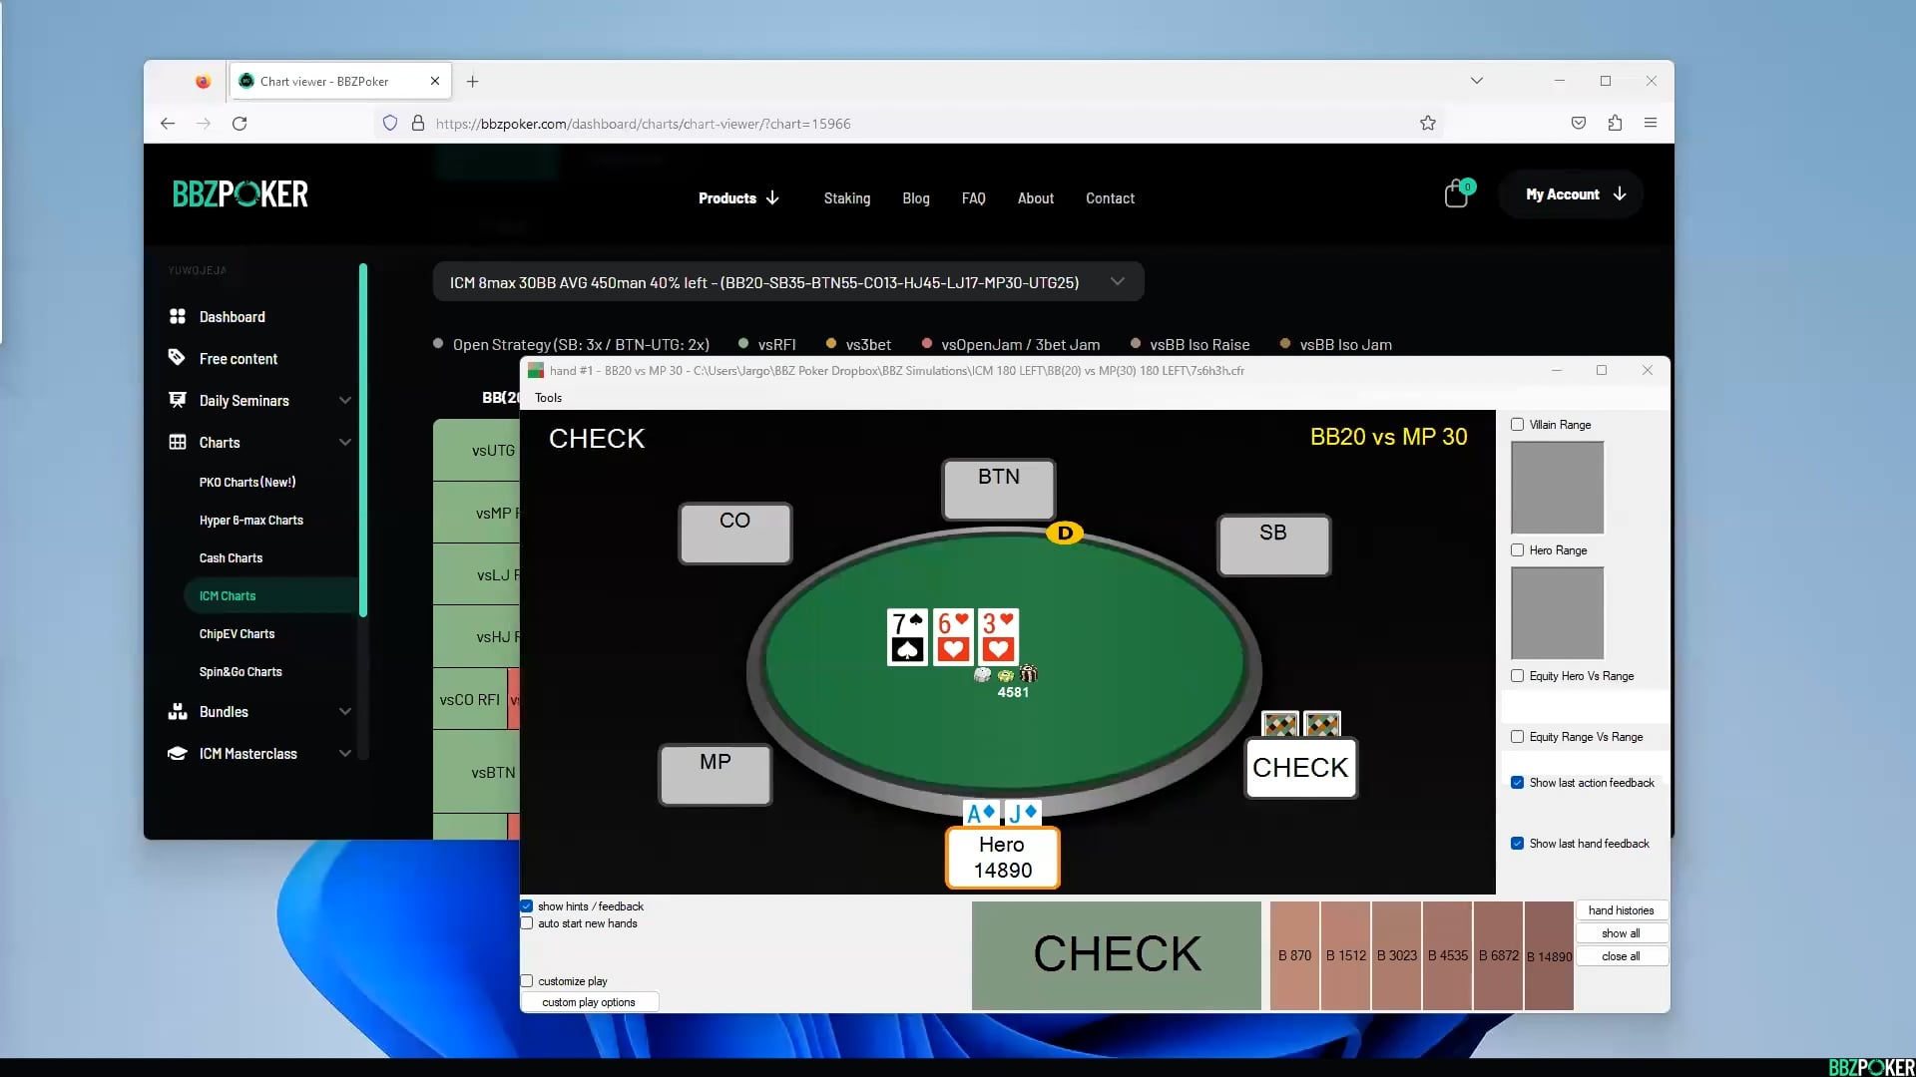1916x1077 pixels.
Task: Click the browser address bar
Action: click(642, 123)
